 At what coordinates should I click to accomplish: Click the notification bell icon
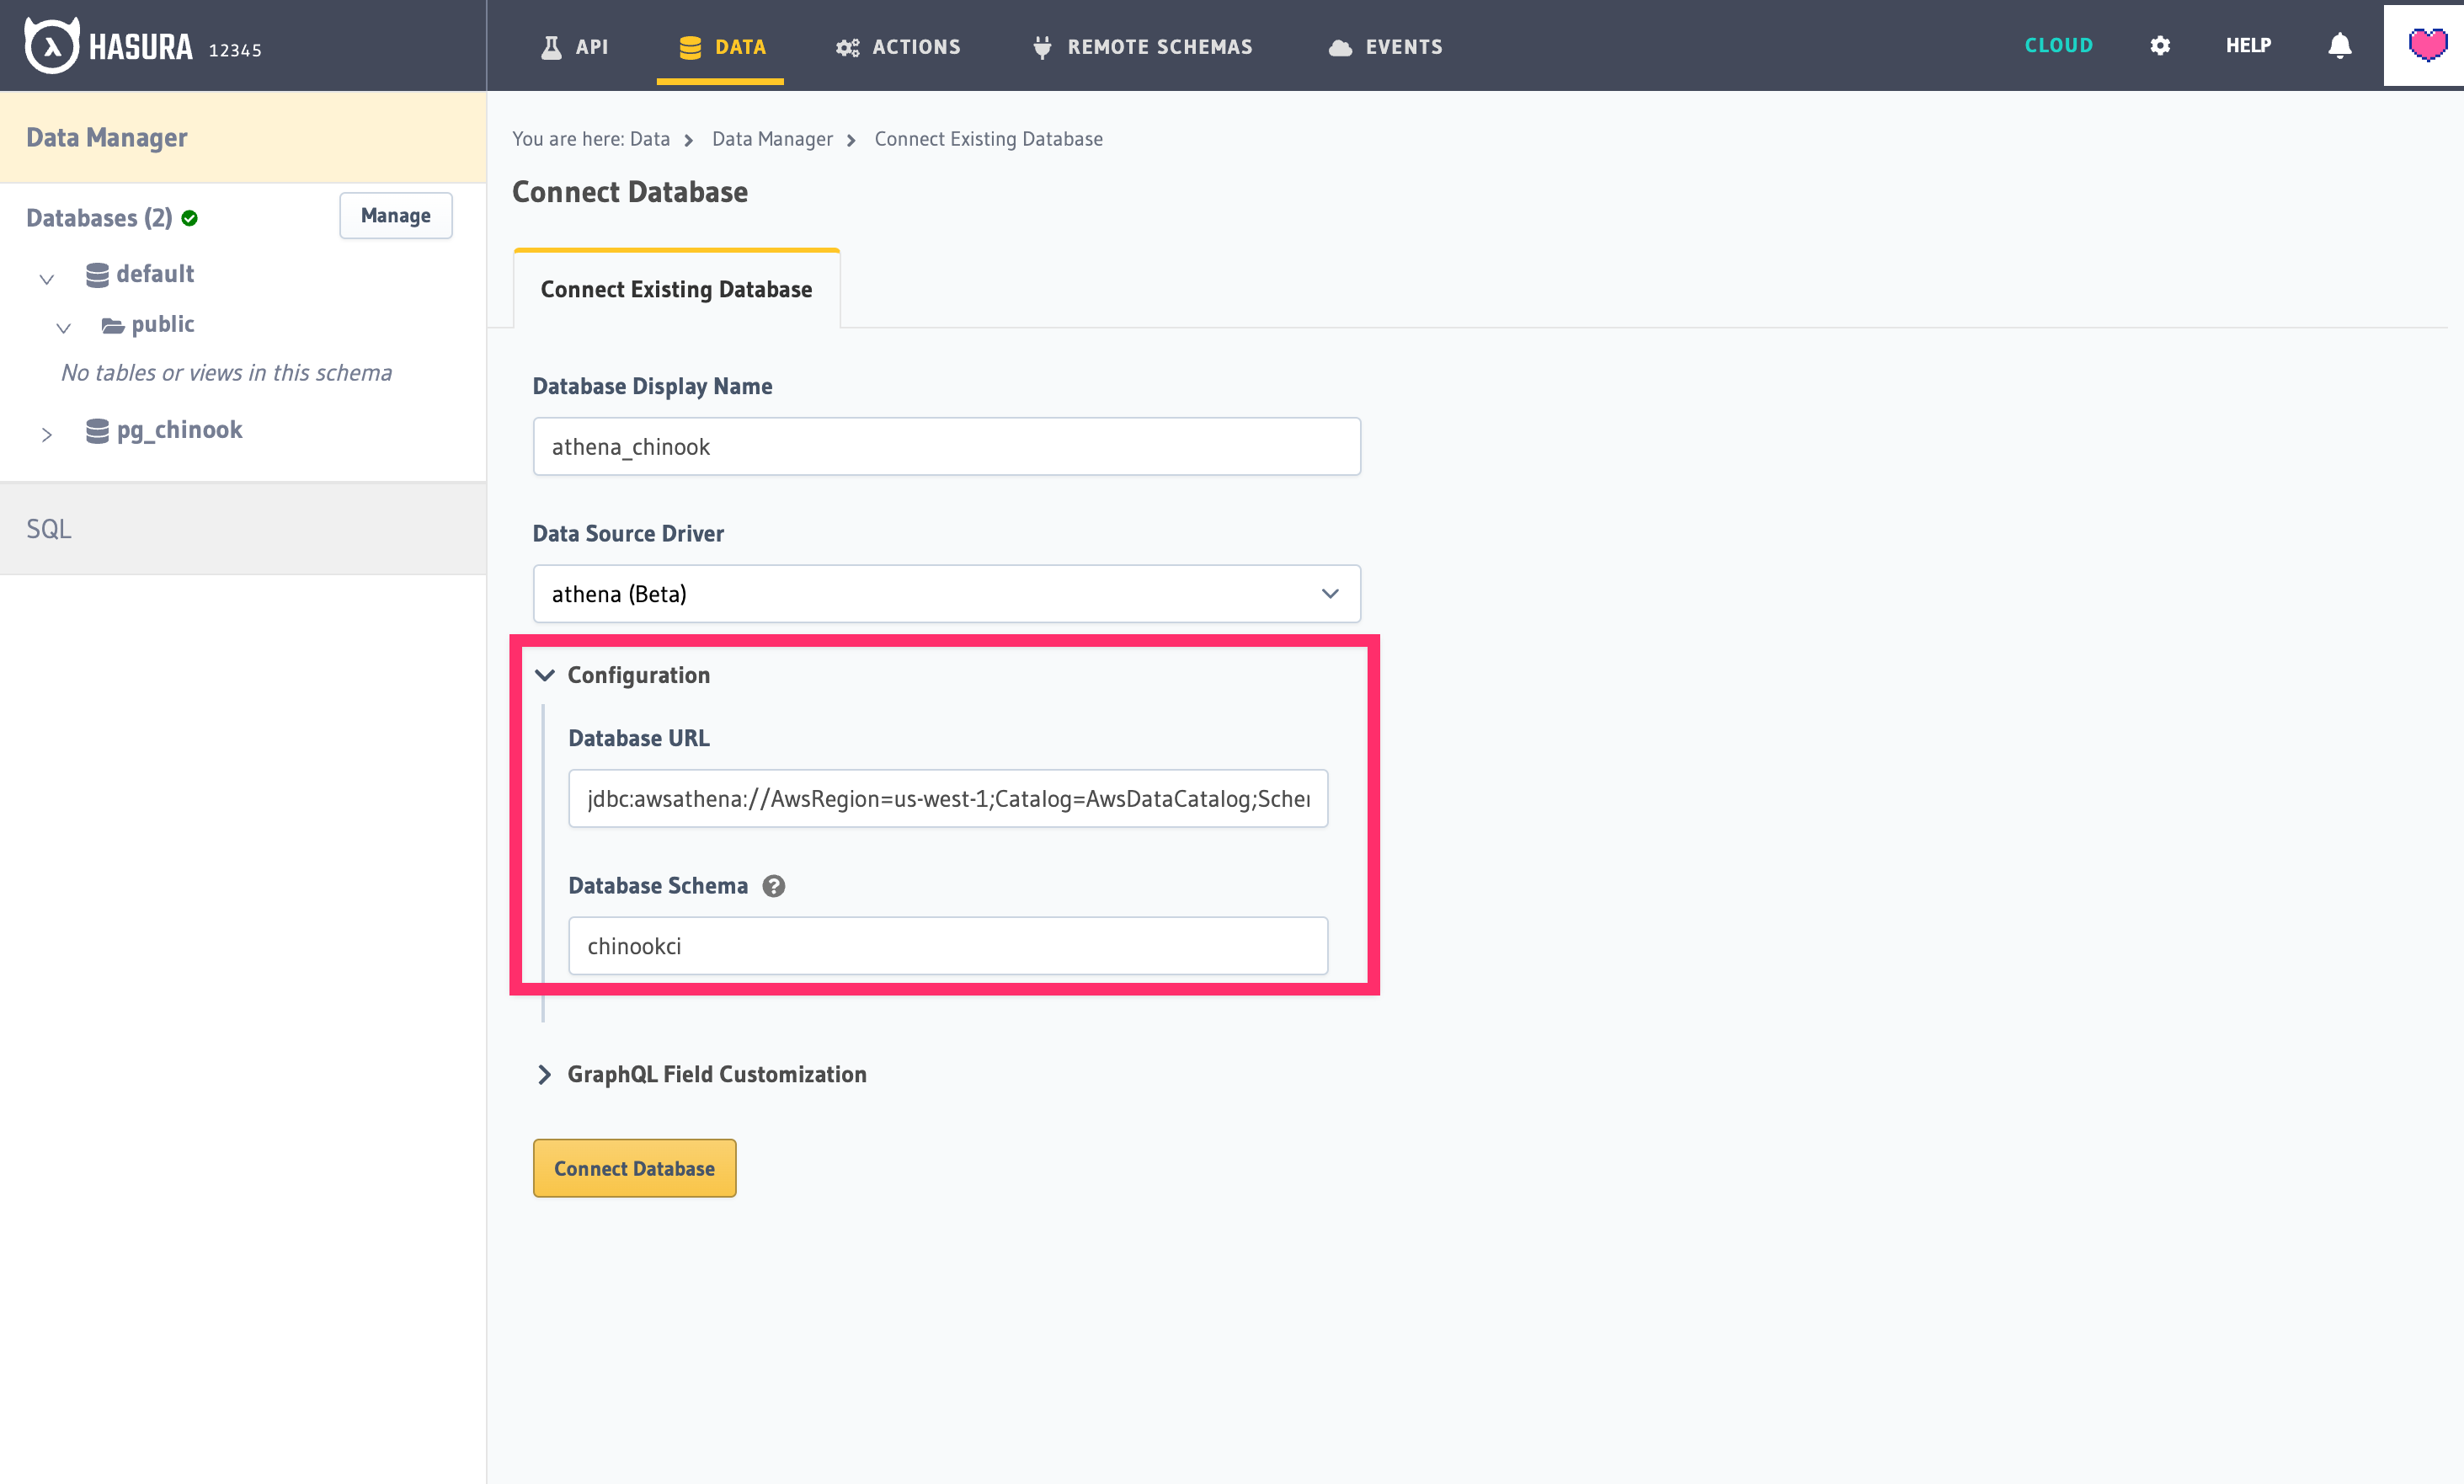[2339, 45]
